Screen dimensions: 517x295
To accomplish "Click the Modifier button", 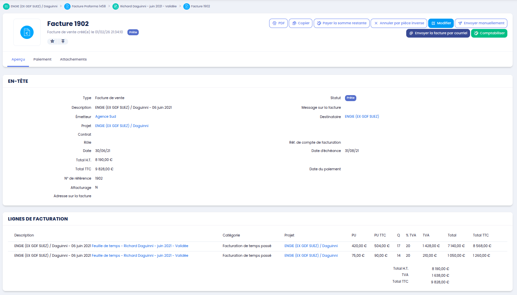I will click(x=441, y=23).
